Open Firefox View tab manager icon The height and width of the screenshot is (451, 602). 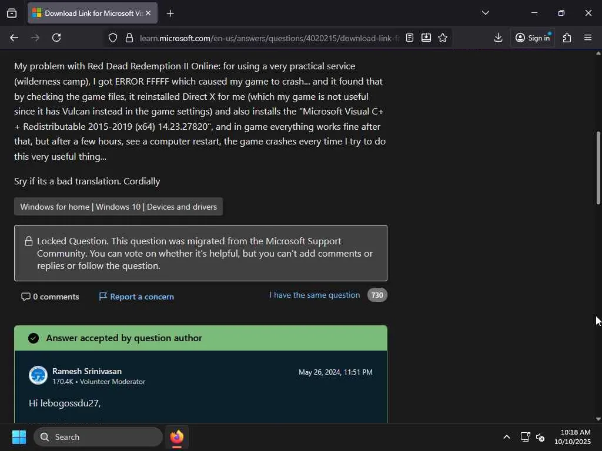pyautogui.click(x=12, y=13)
